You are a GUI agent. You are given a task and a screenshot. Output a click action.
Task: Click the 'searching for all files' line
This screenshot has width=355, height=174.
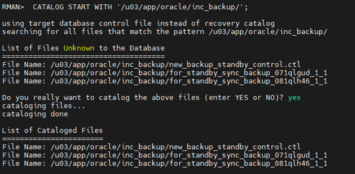(164, 32)
